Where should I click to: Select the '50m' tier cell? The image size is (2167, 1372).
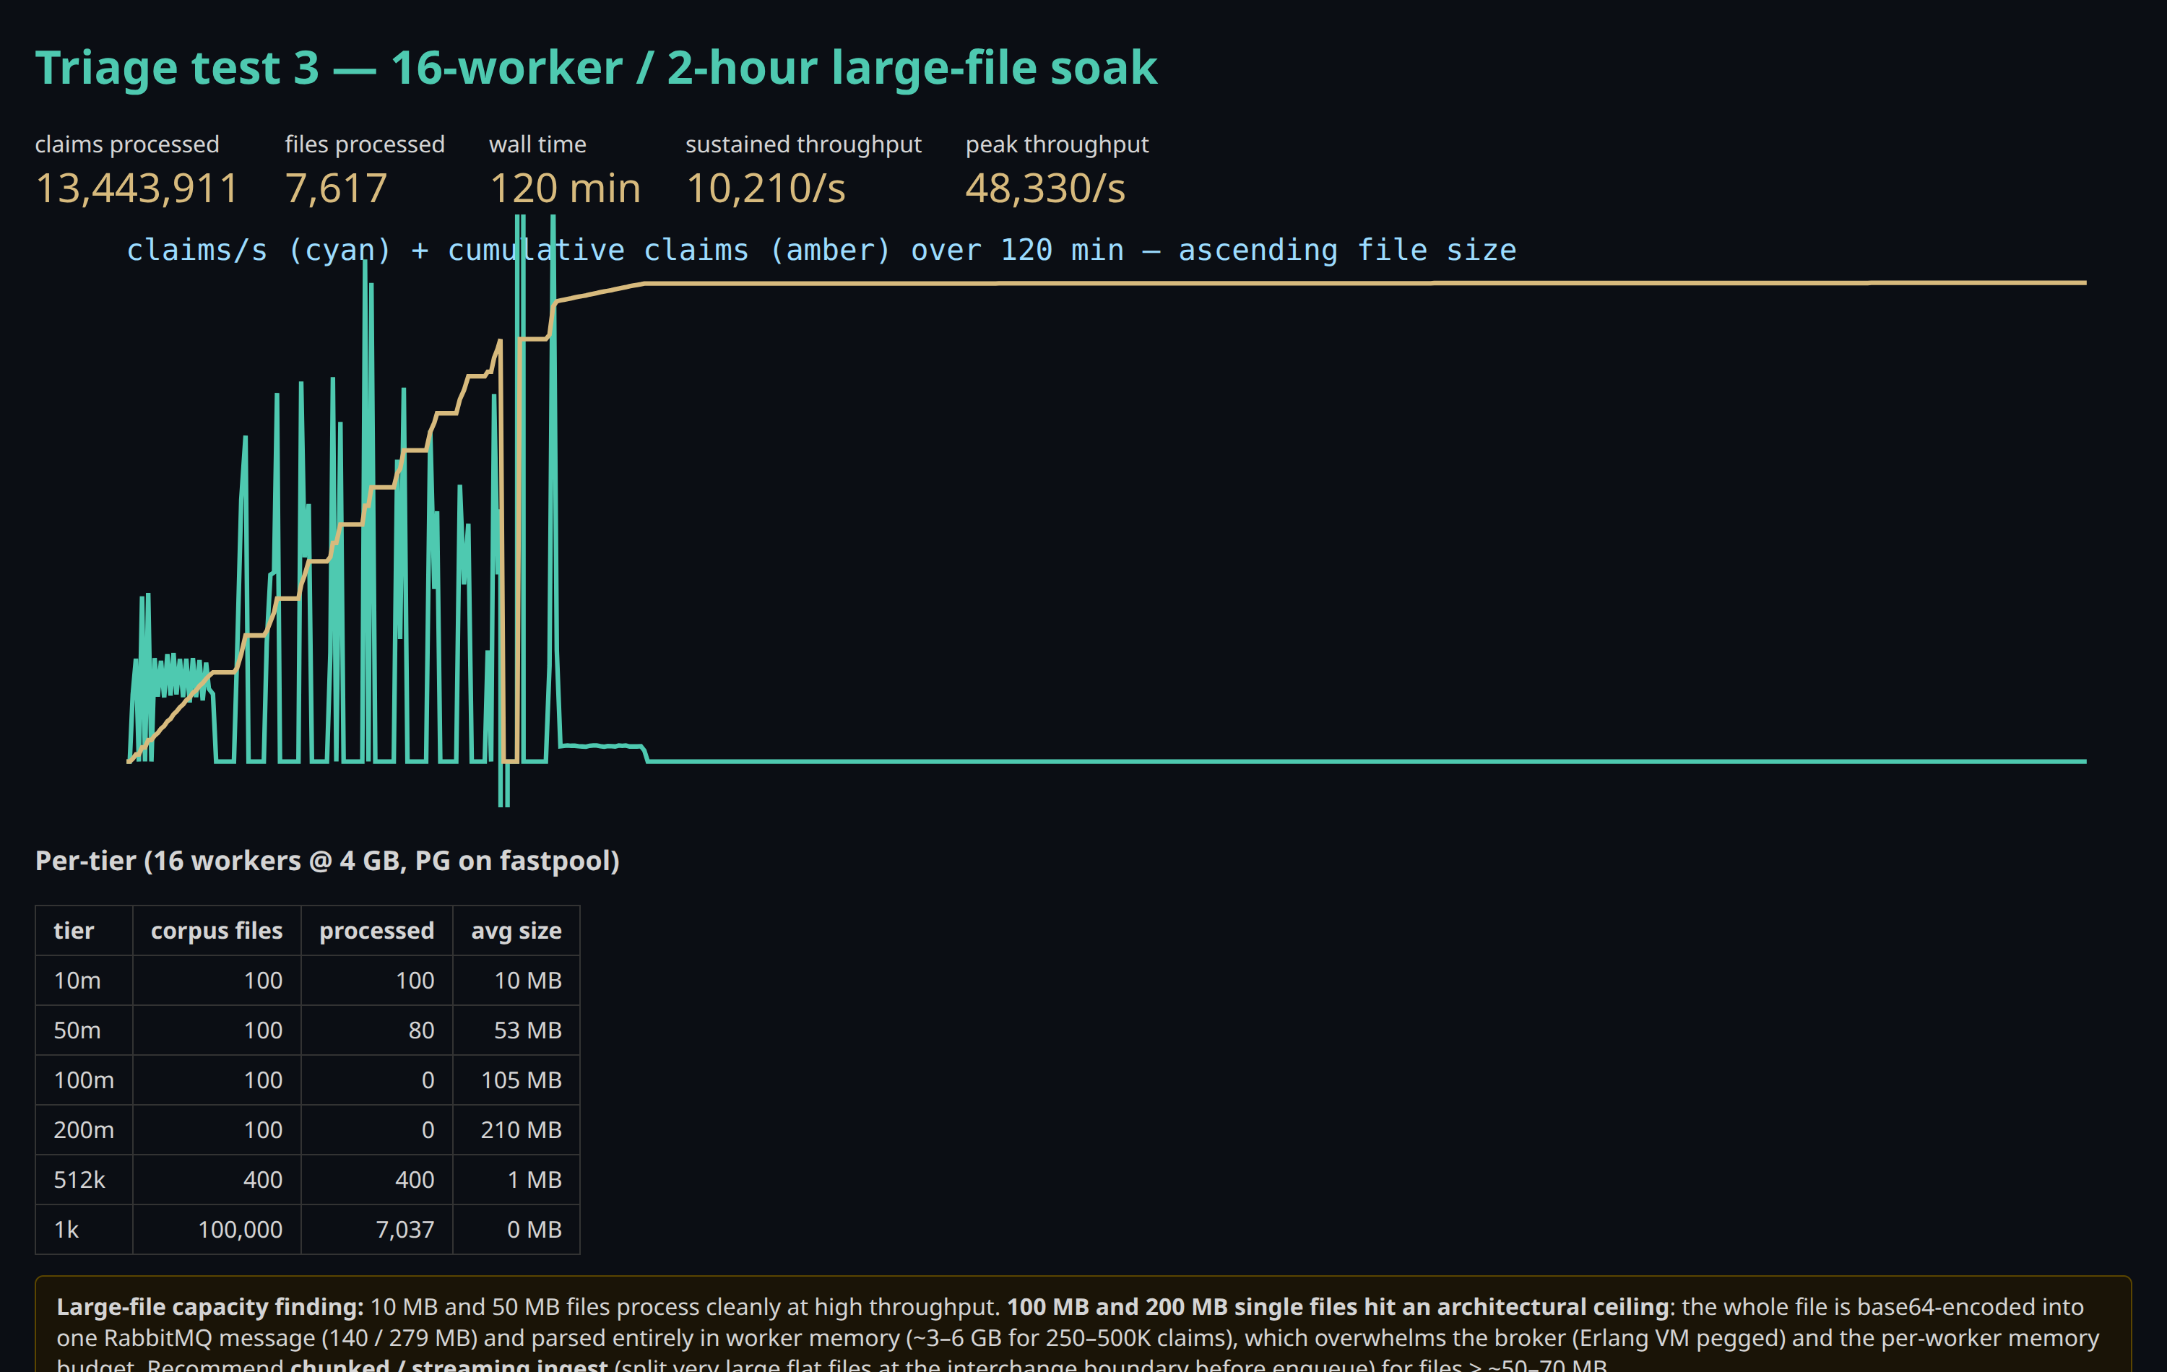coord(84,1029)
